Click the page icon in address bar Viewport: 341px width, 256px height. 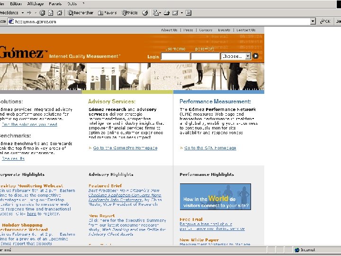tap(11, 21)
